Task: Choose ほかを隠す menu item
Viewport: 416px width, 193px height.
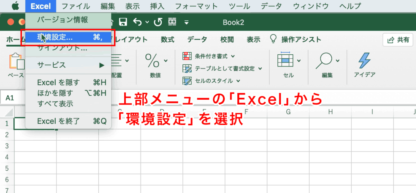Action: tap(68, 93)
